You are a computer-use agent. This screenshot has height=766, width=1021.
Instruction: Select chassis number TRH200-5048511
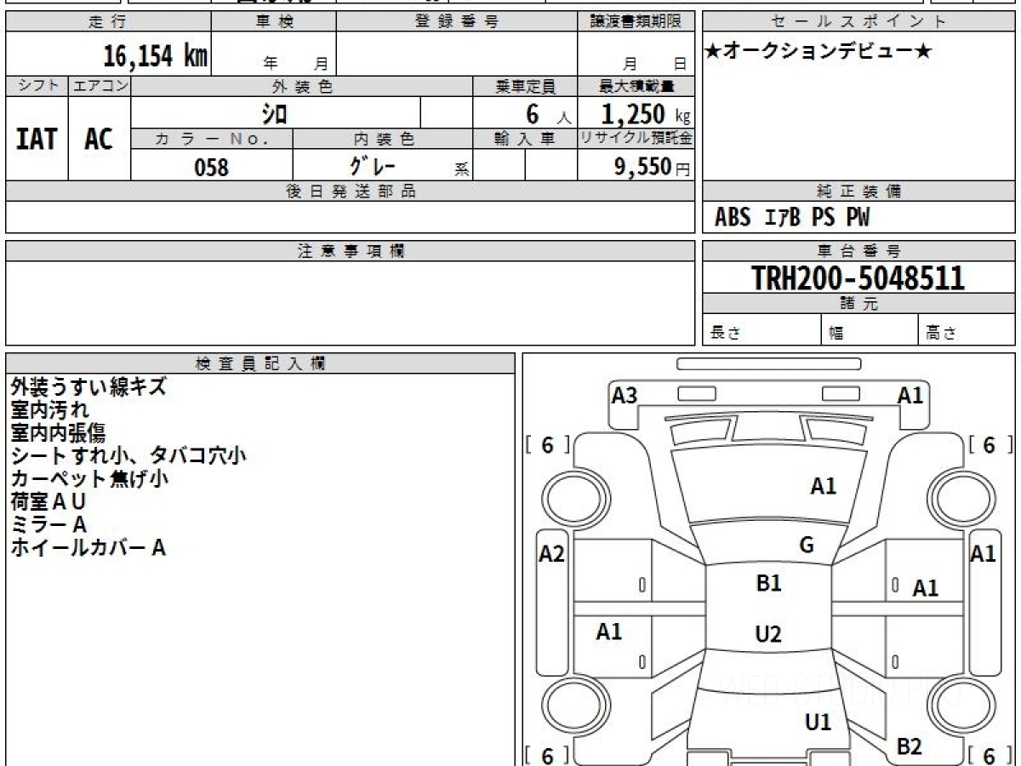(x=858, y=277)
